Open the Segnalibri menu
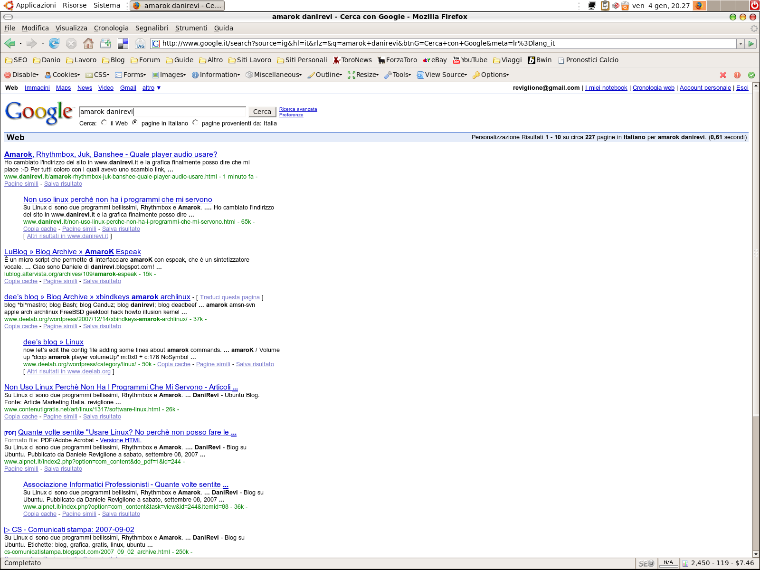The image size is (760, 570). (152, 28)
